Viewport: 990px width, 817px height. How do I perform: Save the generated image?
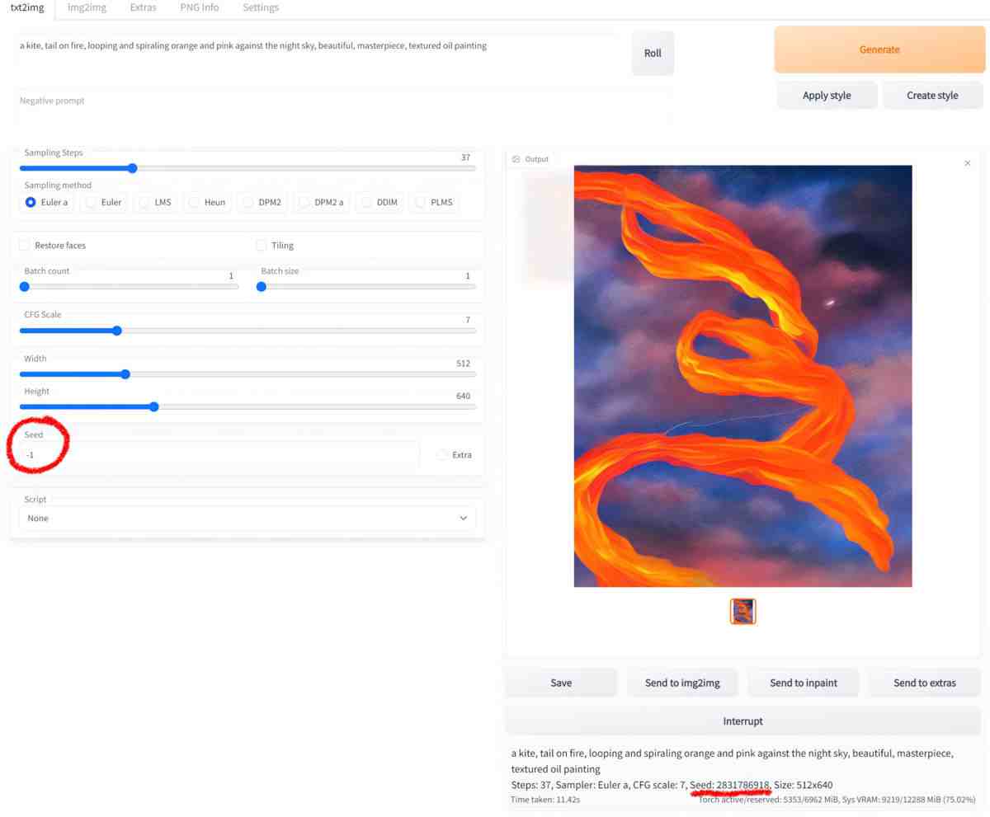[x=561, y=683]
